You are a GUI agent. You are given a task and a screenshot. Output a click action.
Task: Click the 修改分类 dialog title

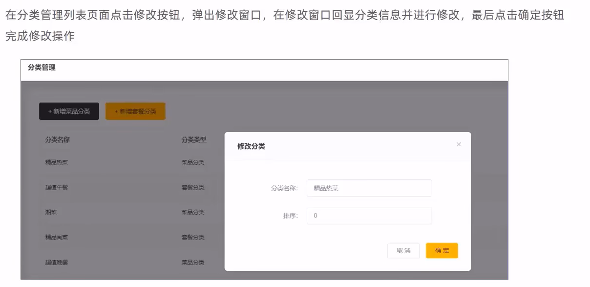251,146
